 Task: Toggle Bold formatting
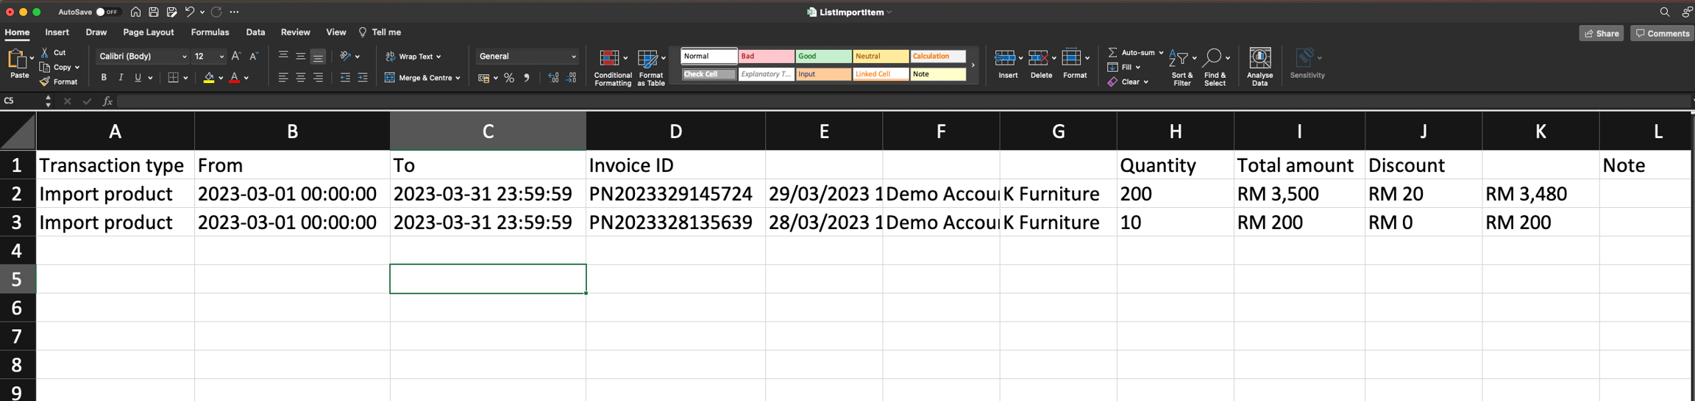[104, 78]
